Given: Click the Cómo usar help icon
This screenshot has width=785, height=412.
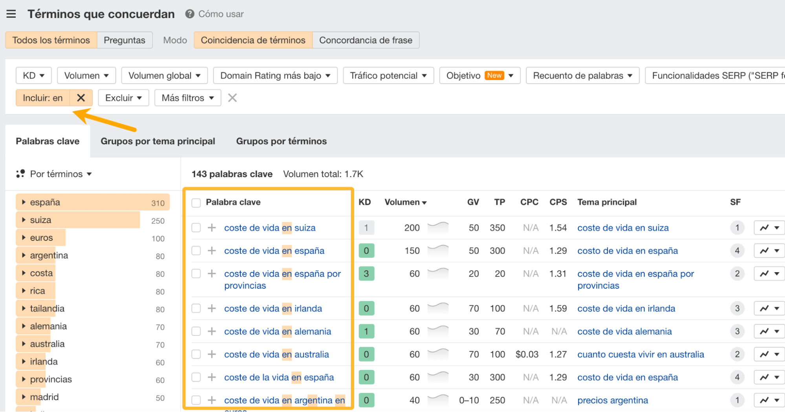Looking at the screenshot, I should (x=190, y=14).
